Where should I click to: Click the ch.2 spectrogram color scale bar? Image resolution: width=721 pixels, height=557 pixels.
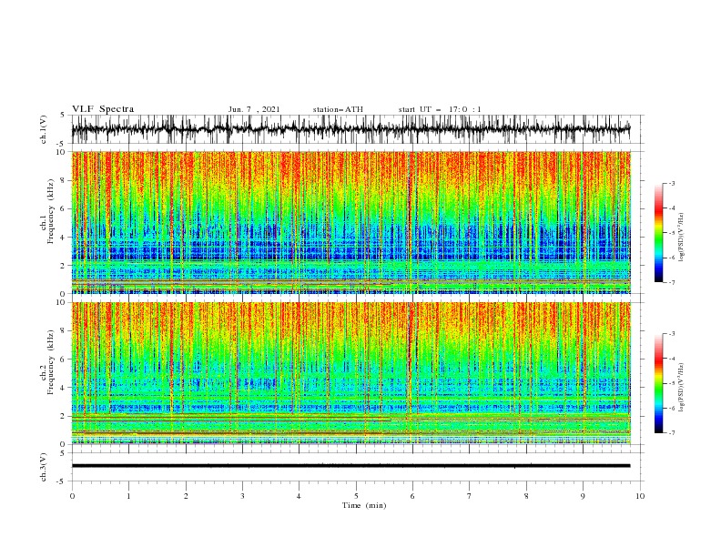click(x=658, y=383)
